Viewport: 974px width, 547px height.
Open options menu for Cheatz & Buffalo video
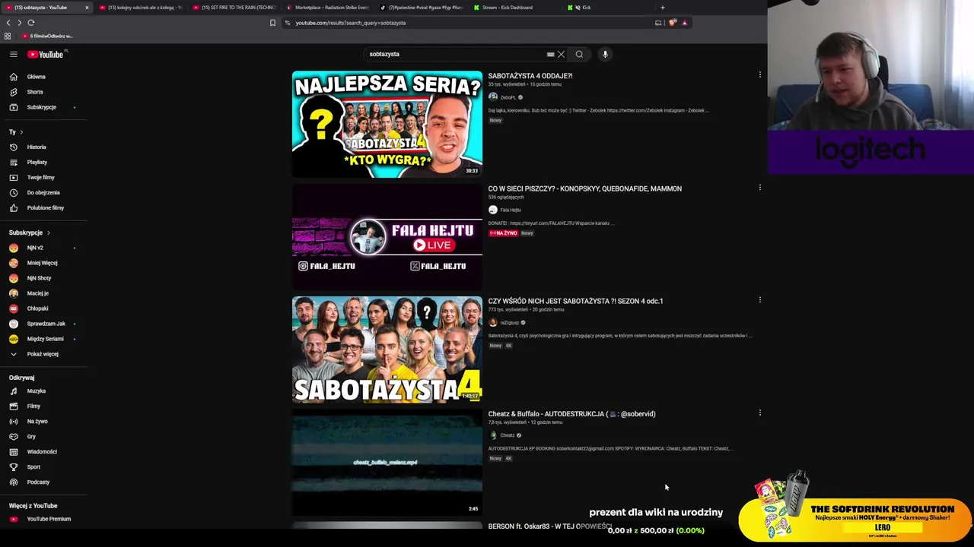point(759,413)
